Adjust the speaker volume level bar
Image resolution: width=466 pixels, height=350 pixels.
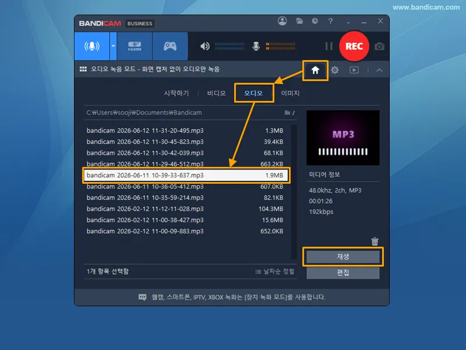pos(230,46)
